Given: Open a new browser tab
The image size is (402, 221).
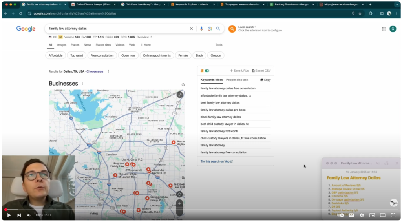Looking at the screenshot, I should tap(370, 4).
